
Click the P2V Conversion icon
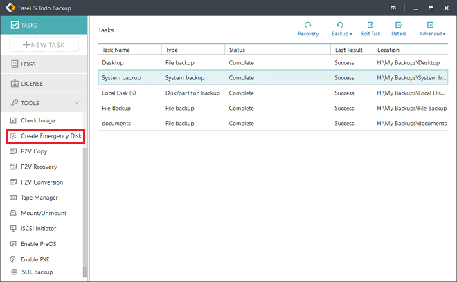tap(13, 182)
